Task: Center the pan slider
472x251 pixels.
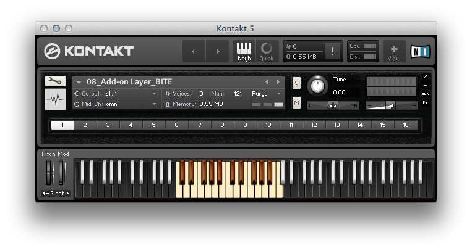Action: coord(333,105)
